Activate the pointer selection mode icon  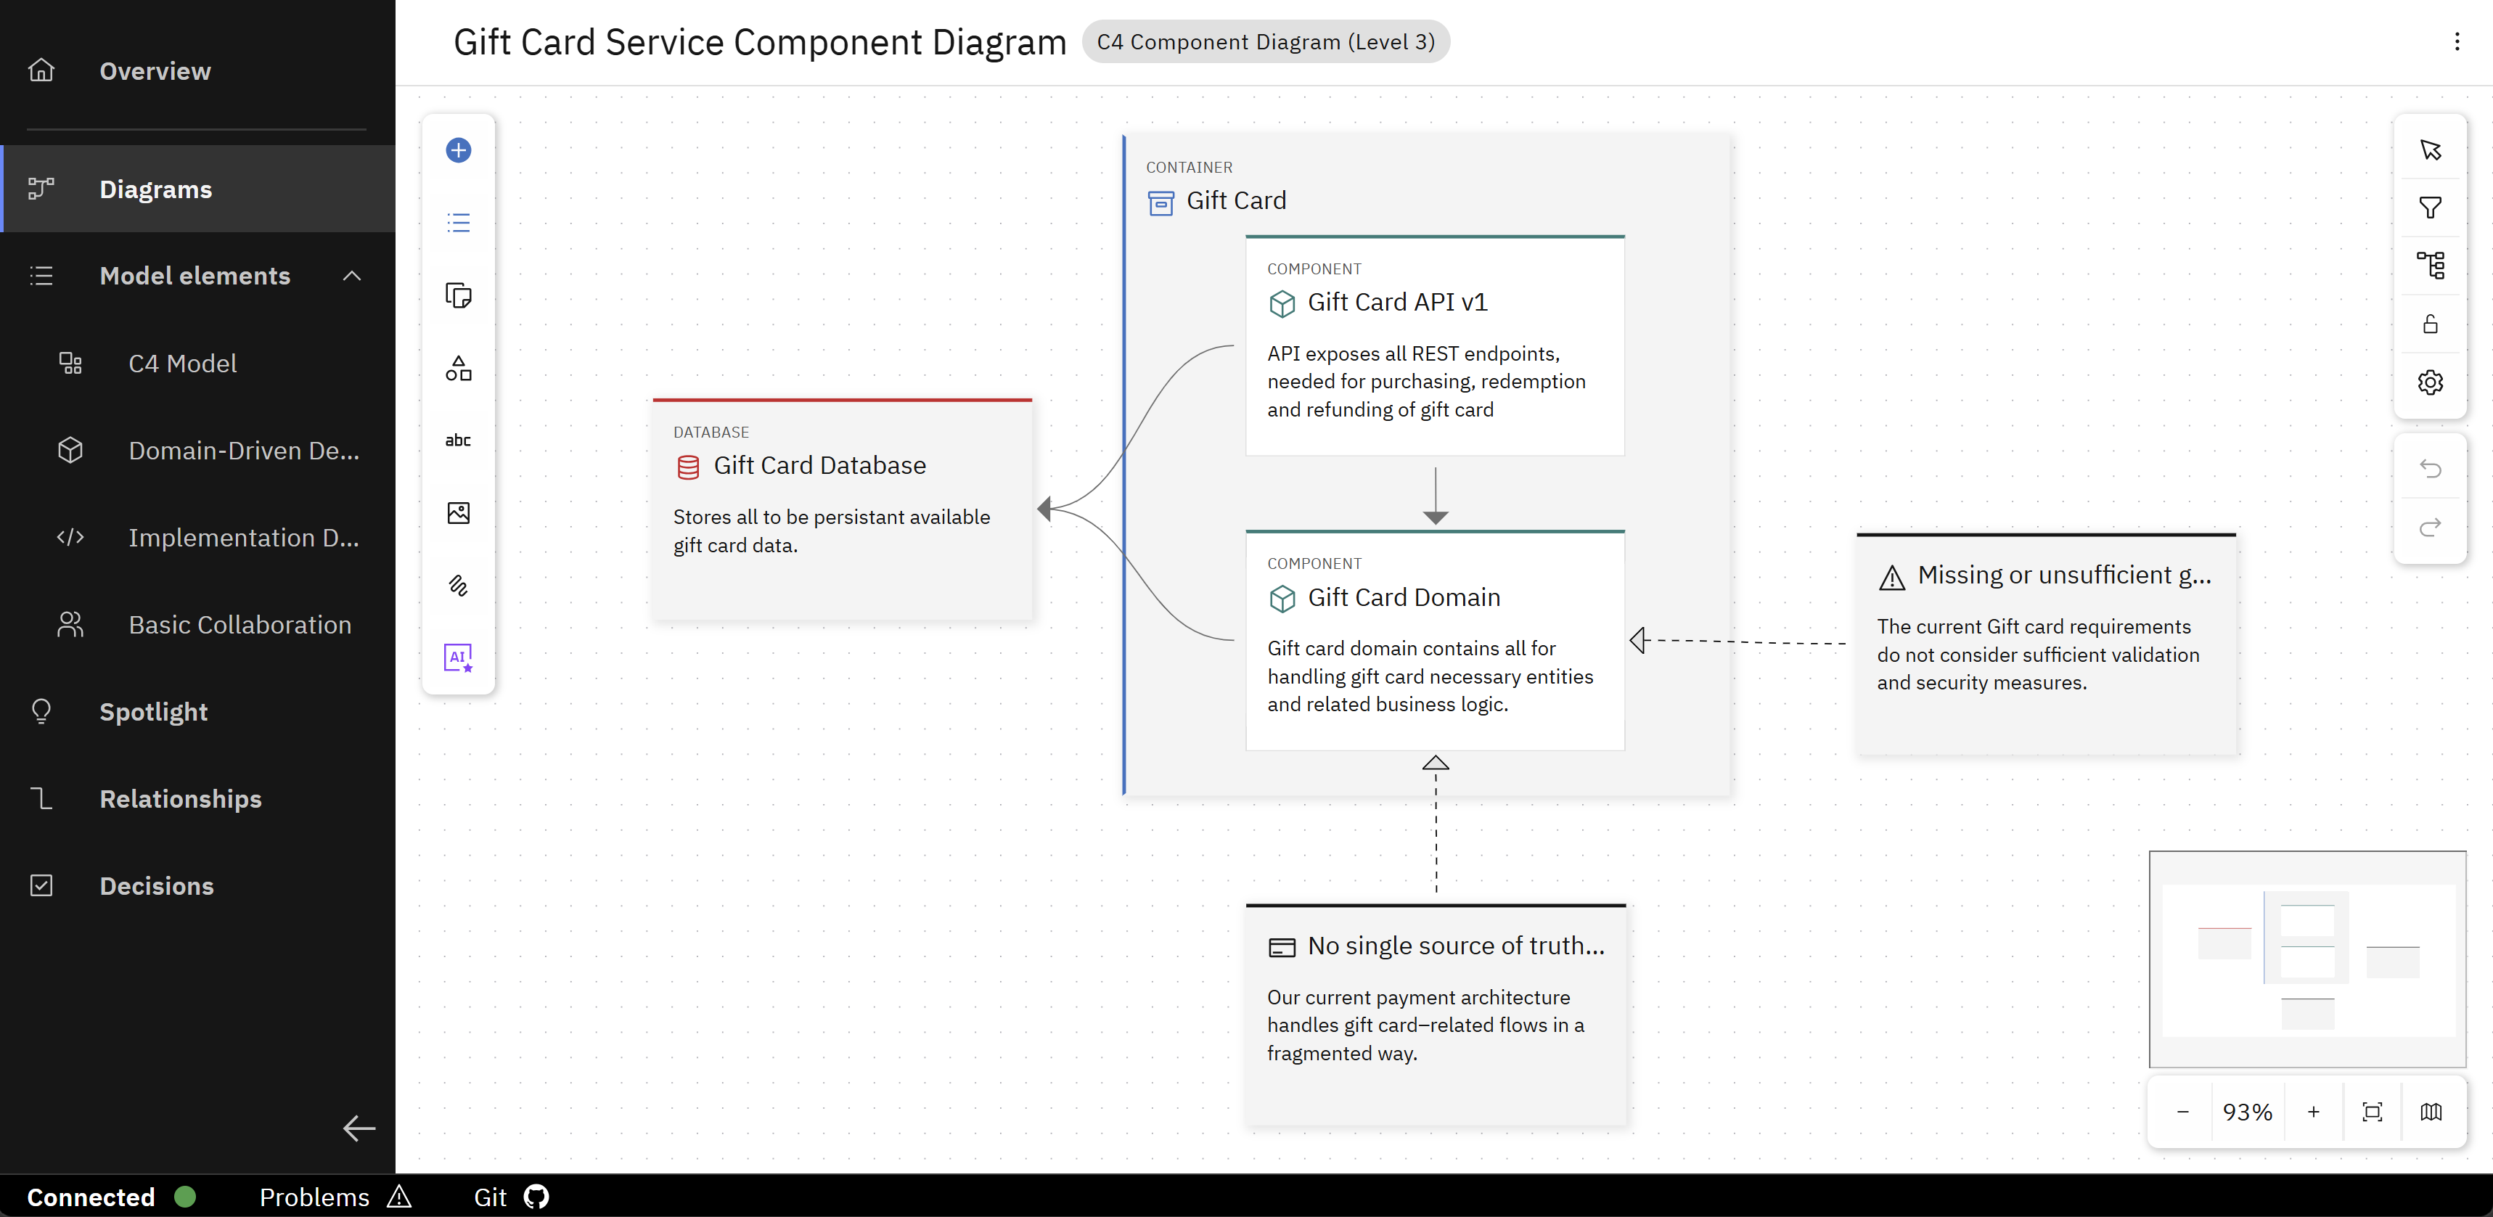pos(2430,150)
